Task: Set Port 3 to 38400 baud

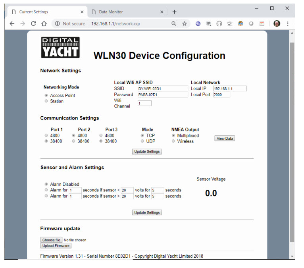Action: point(101,141)
